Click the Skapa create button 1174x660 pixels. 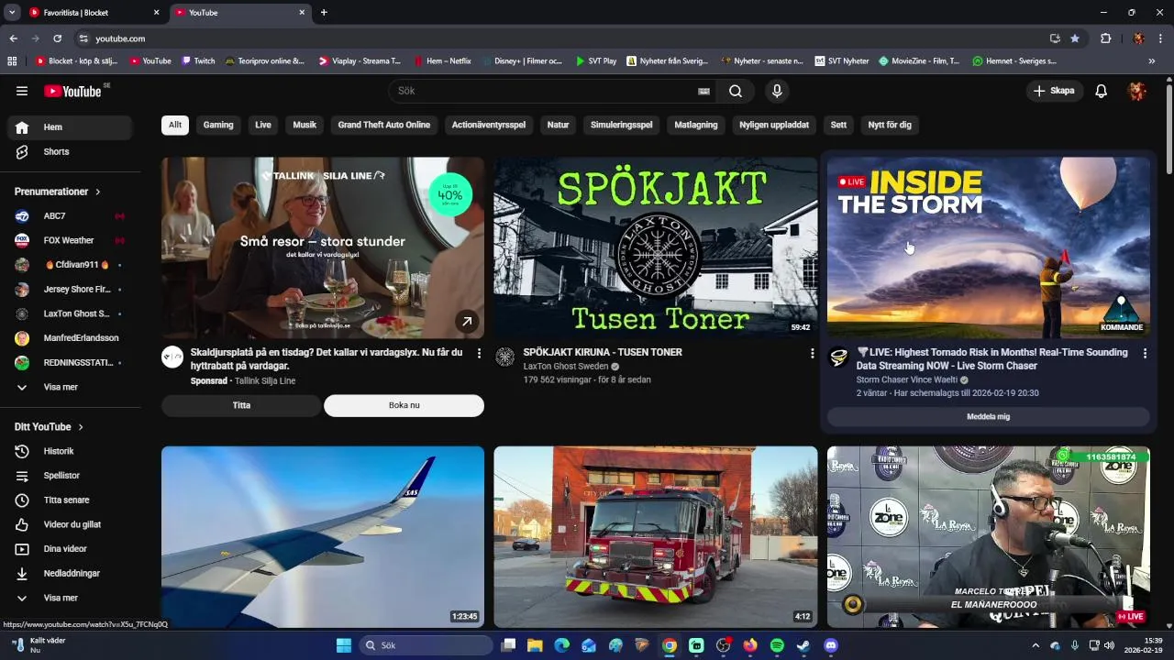click(1054, 91)
